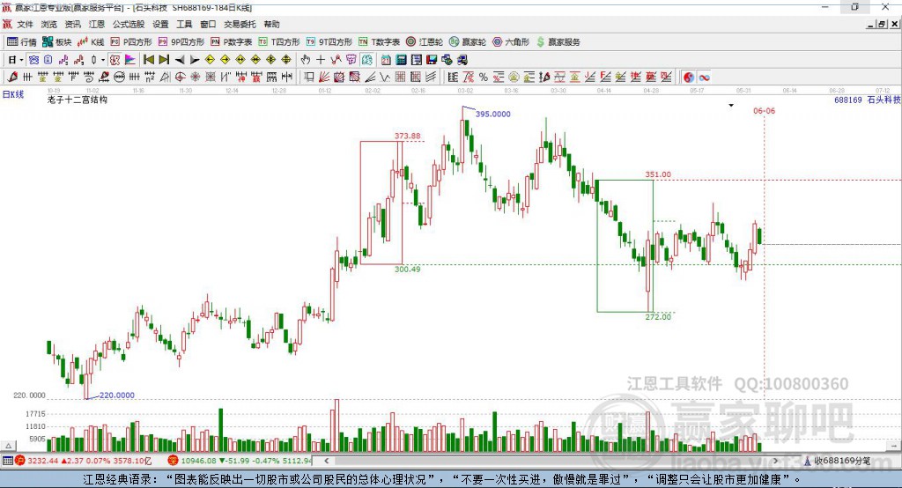Toggle the blue-red infinity symbol button

click(704, 77)
